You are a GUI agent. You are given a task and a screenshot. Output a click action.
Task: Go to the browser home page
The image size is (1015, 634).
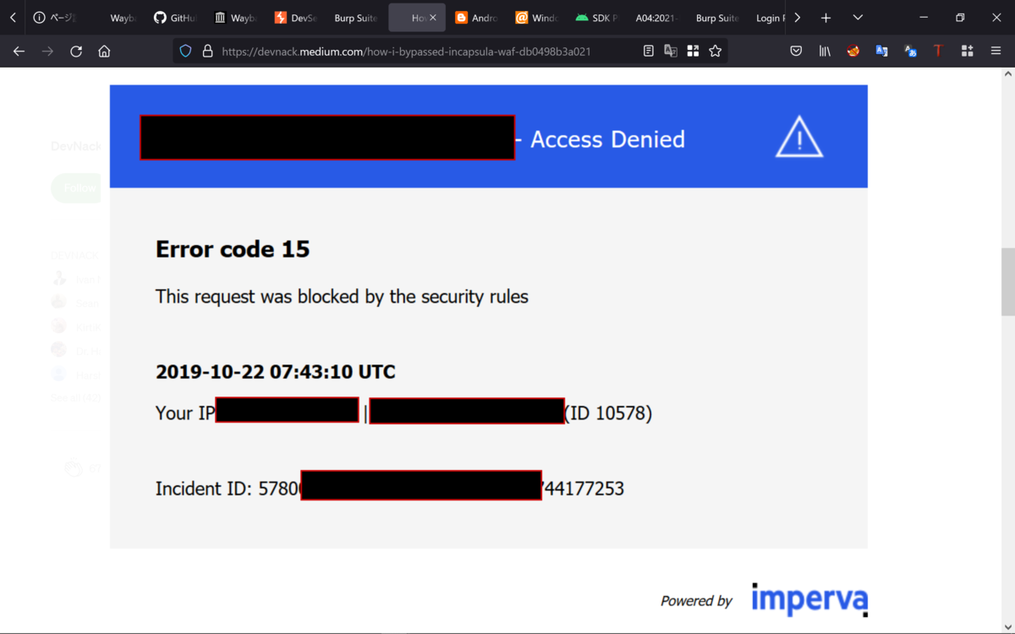click(104, 52)
